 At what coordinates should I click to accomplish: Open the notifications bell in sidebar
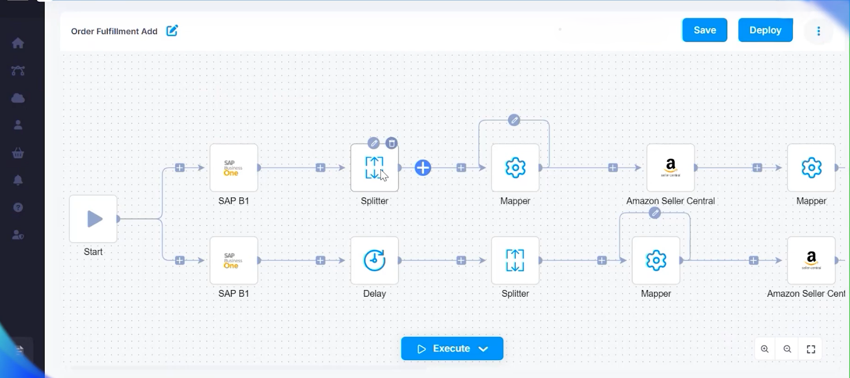(x=18, y=180)
